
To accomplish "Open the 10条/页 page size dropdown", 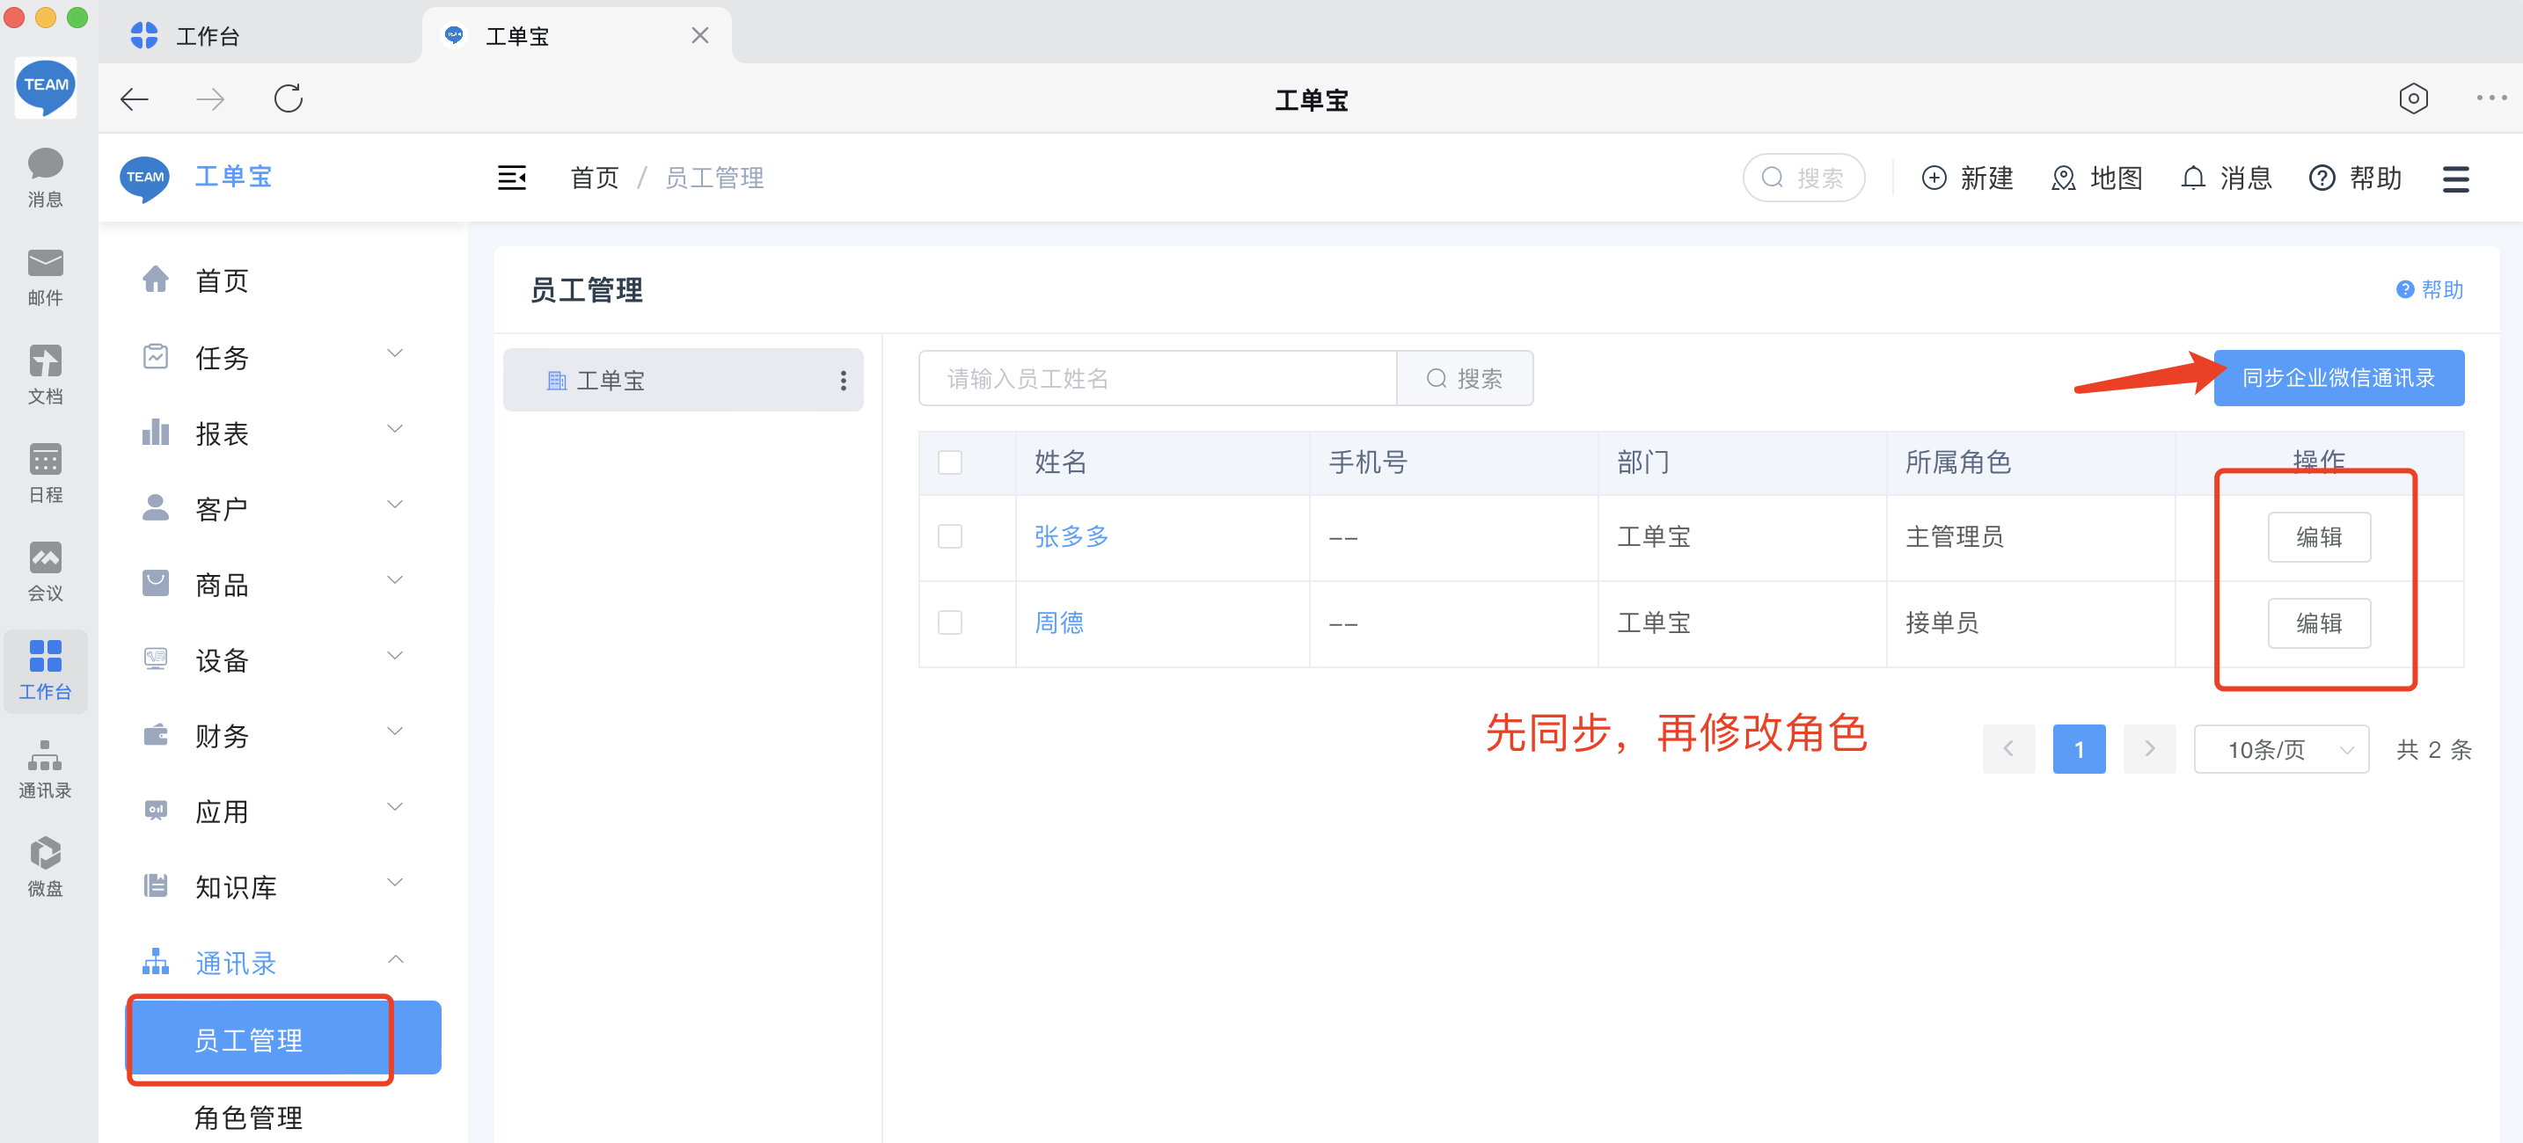I will [x=2280, y=750].
